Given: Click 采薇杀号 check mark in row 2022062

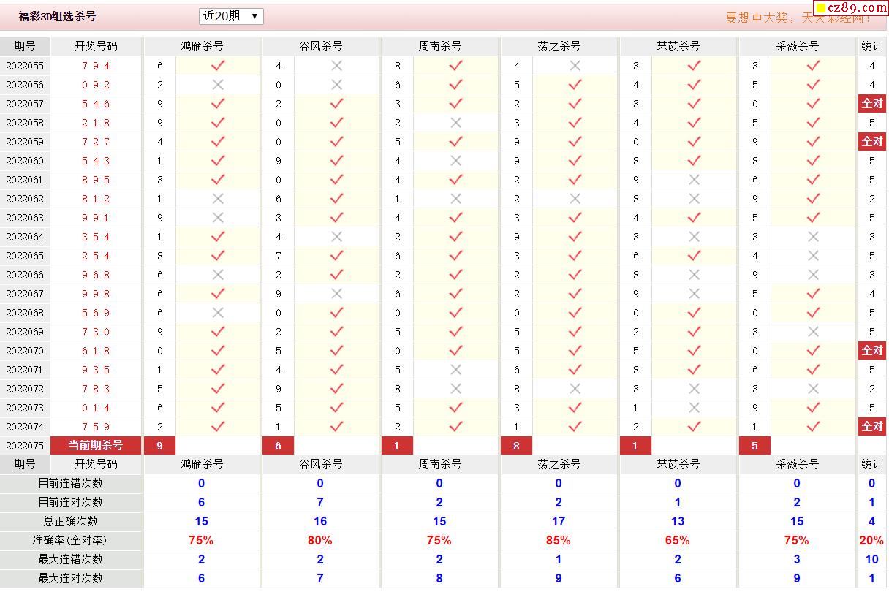Looking at the screenshot, I should tap(813, 199).
